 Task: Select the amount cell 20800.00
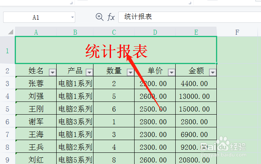(x=196, y=159)
